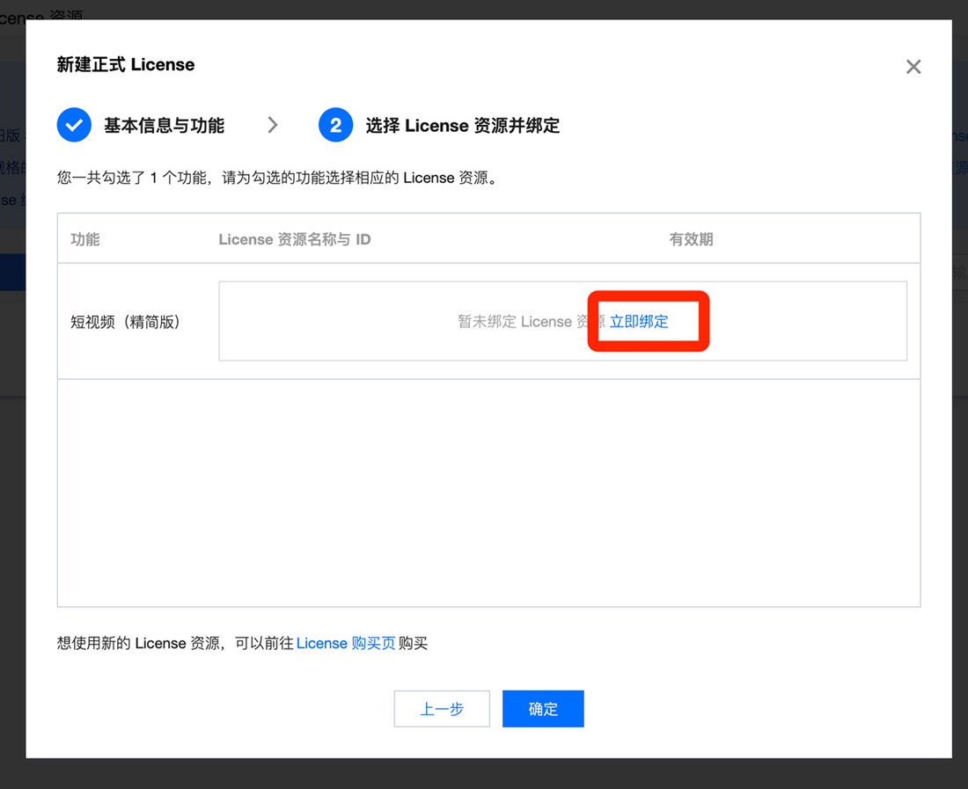This screenshot has width=968, height=789.
Task: Click the chevron arrow between steps
Action: pos(273,126)
